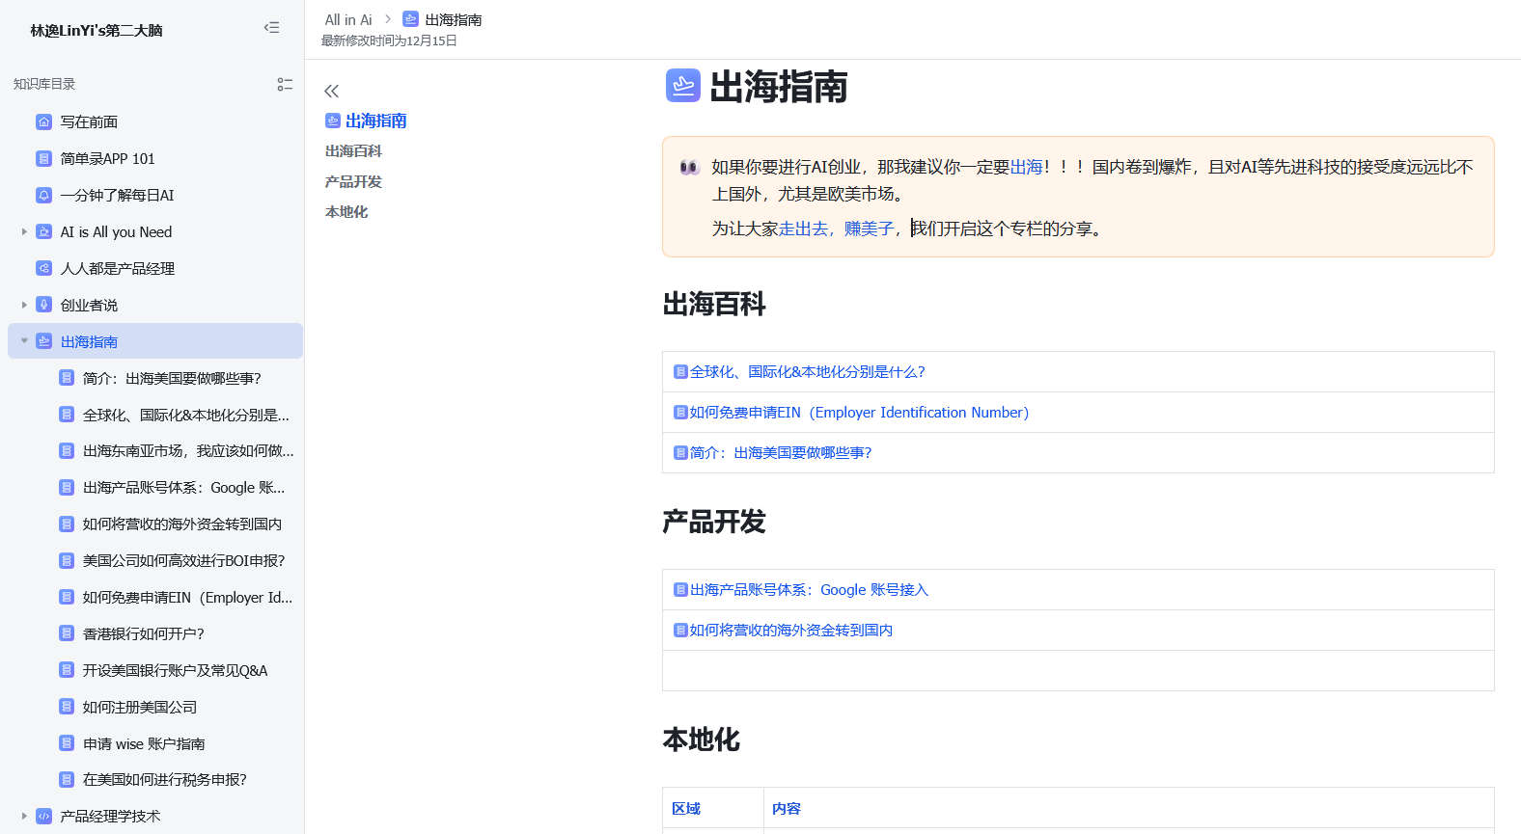
Task: Jump to 产品开发 in the outline
Action: click(x=353, y=182)
